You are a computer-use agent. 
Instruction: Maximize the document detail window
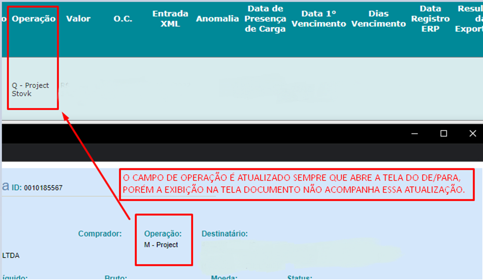(444, 134)
